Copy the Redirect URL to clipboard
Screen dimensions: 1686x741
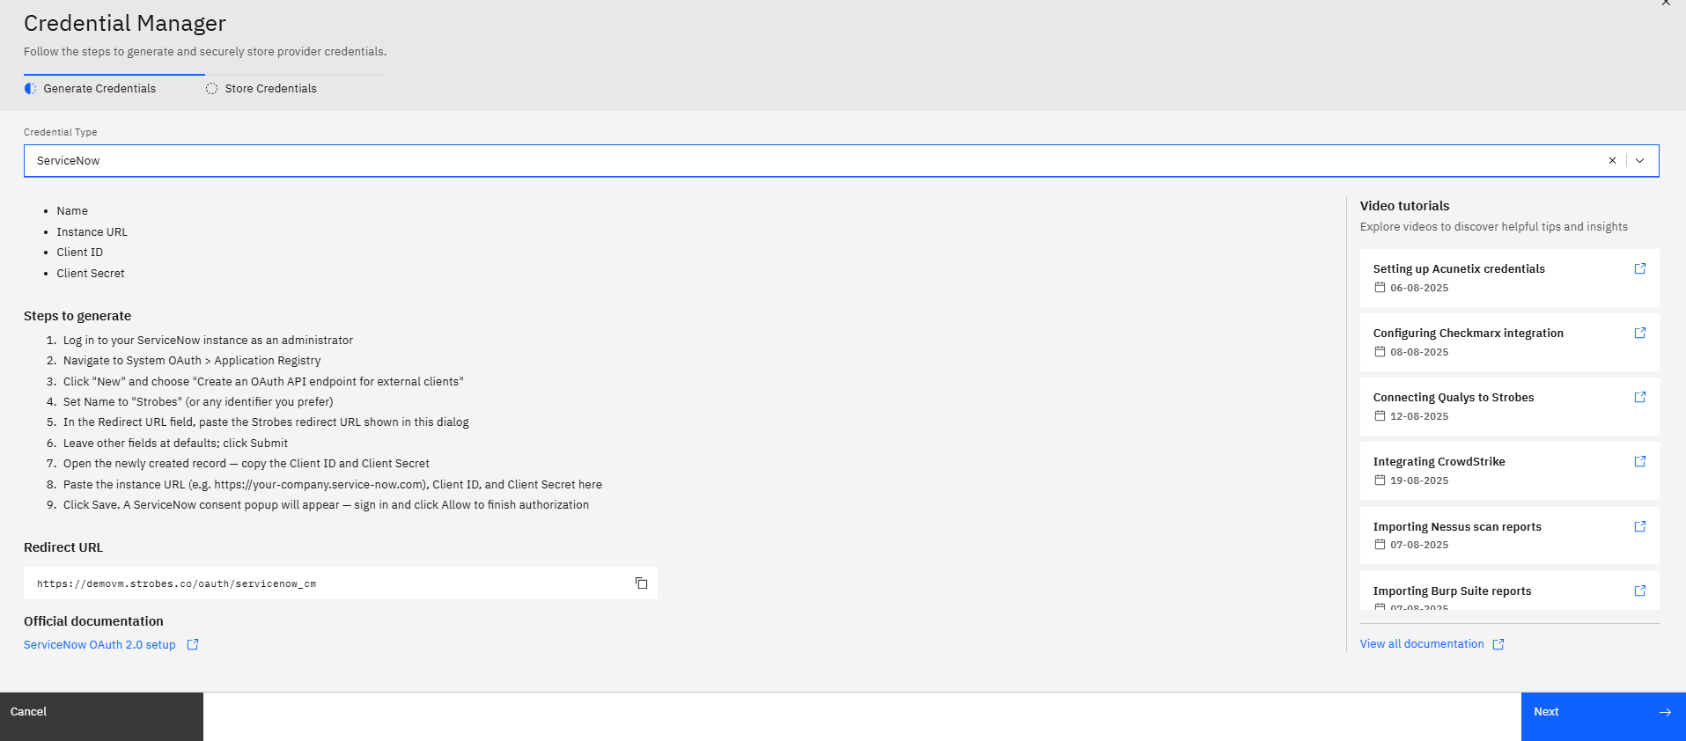[x=641, y=583]
